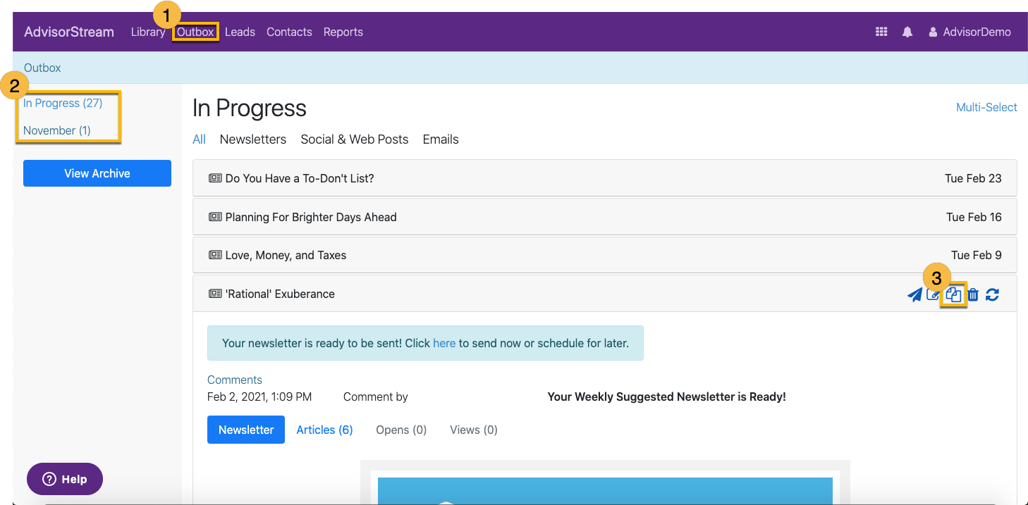Switch to the Views (0) tab

(x=474, y=430)
